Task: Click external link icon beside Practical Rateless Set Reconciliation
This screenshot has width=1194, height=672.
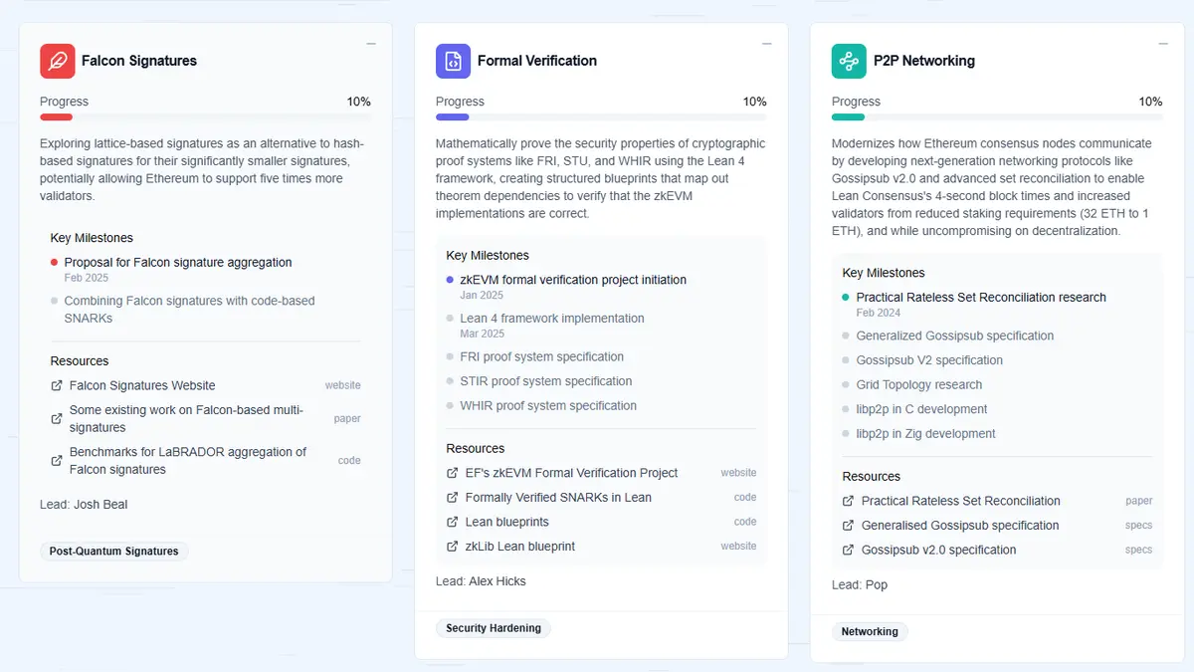Action: [x=849, y=501]
